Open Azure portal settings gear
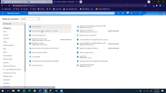The height and width of the screenshot is (93, 166). pos(132,13)
